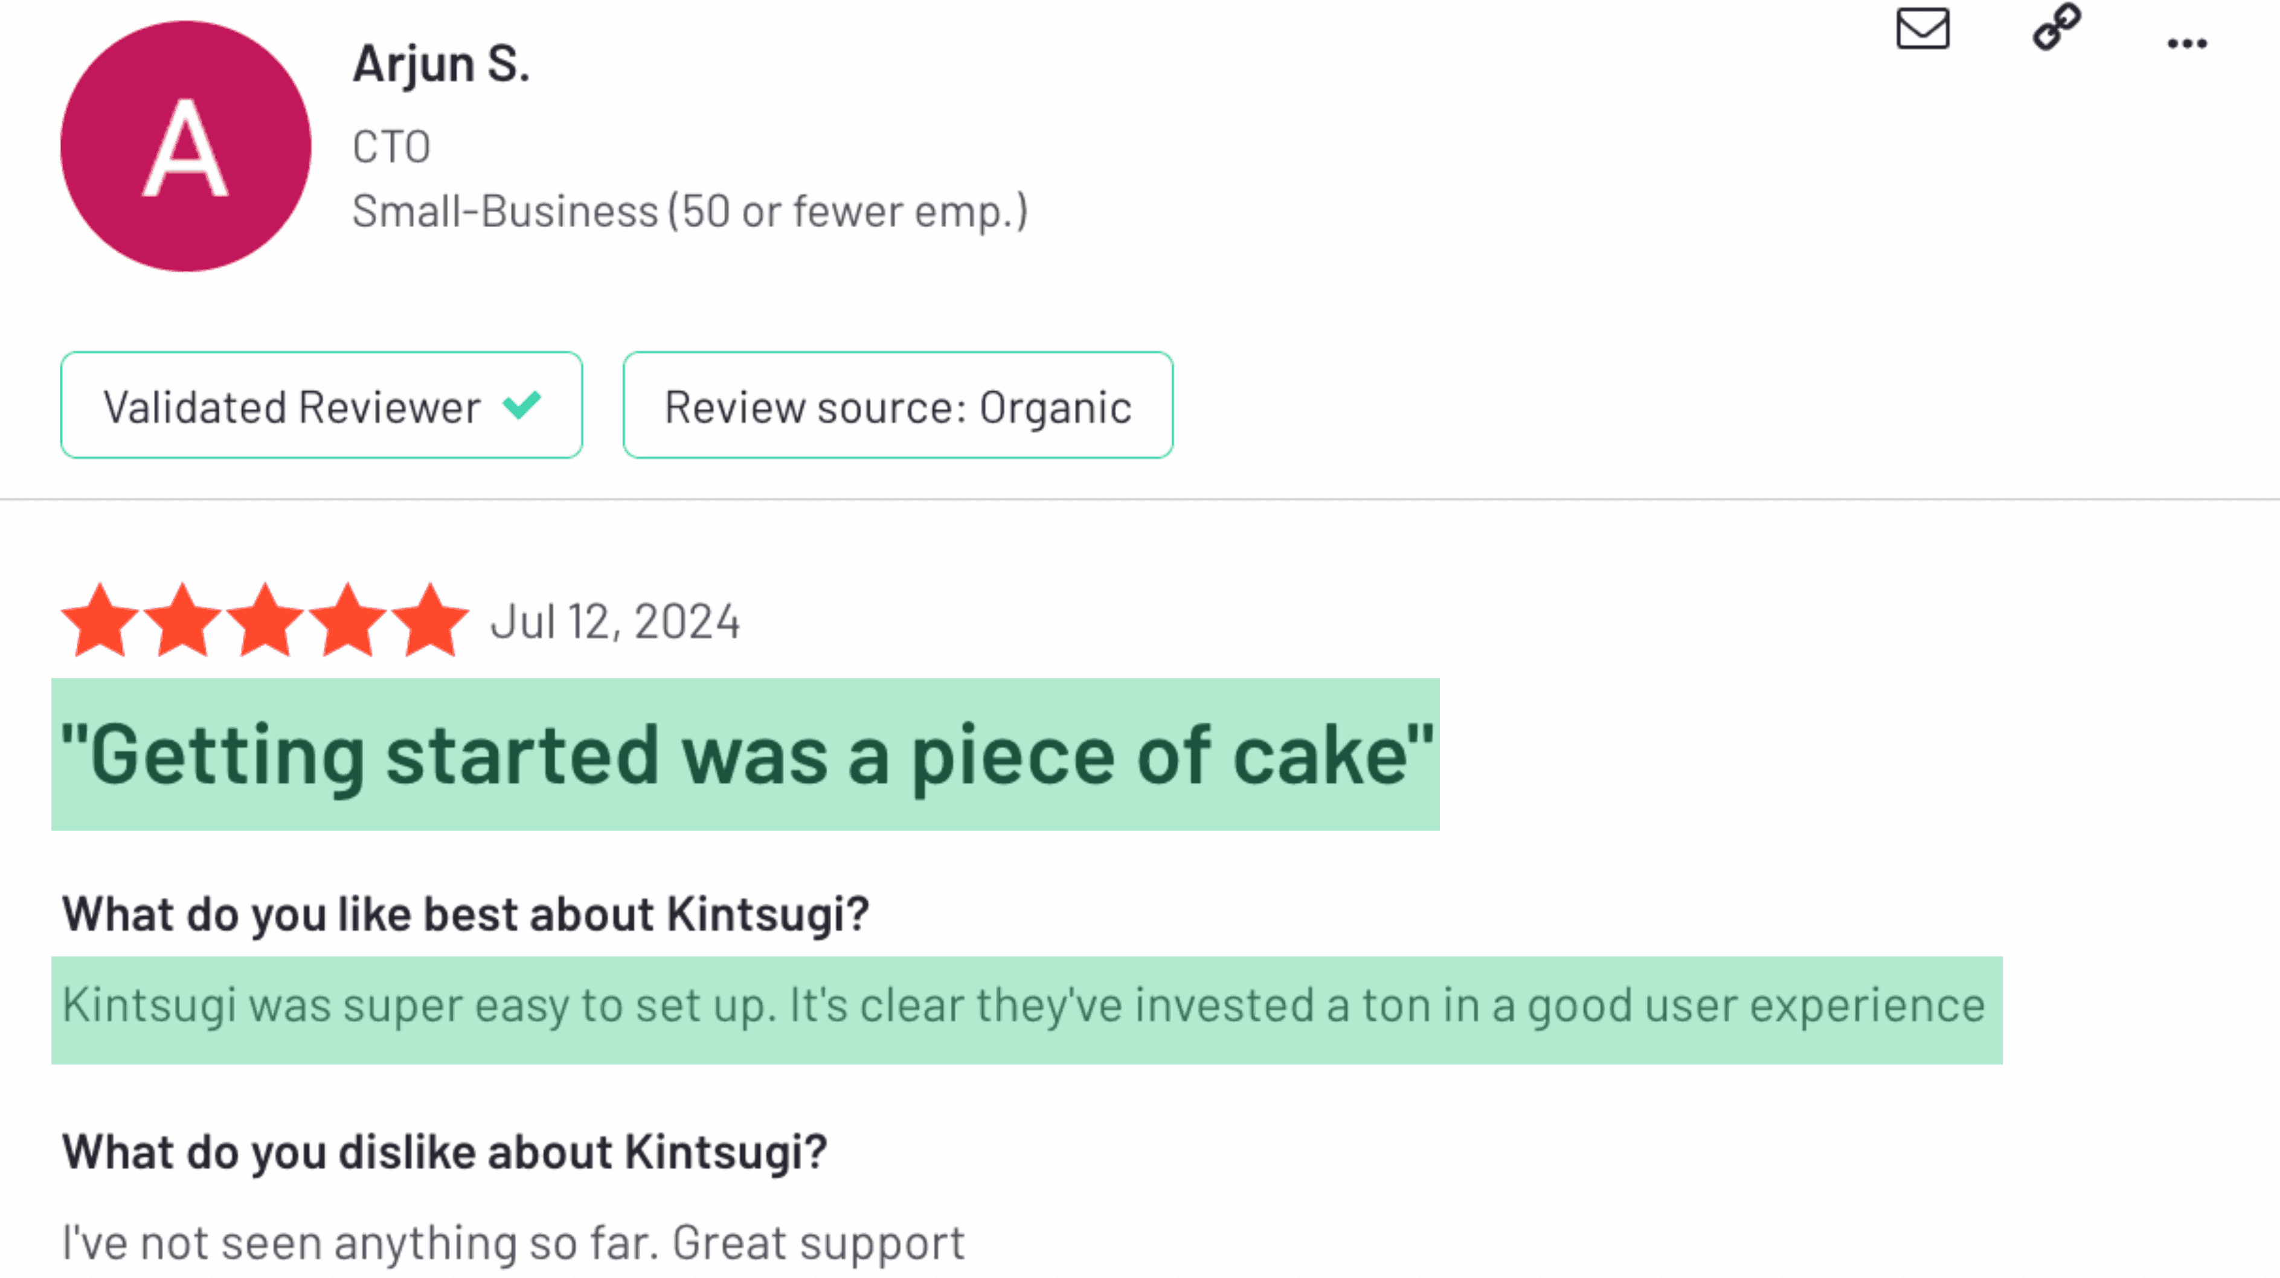Expand the question What do you dislike

(443, 1150)
